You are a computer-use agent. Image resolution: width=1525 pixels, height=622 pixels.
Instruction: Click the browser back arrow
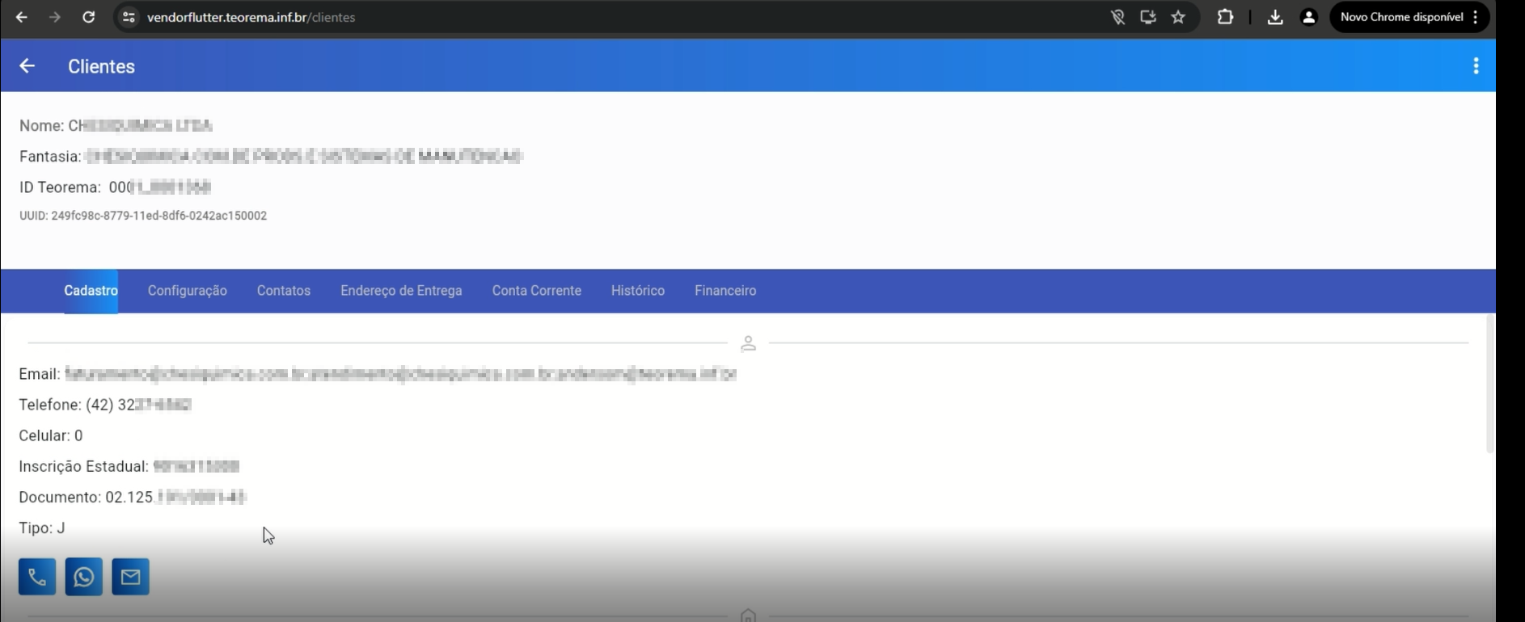pyautogui.click(x=22, y=17)
